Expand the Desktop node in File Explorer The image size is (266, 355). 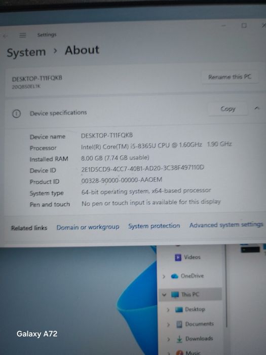coord(168,310)
